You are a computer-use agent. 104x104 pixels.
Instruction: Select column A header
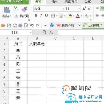click(18, 38)
